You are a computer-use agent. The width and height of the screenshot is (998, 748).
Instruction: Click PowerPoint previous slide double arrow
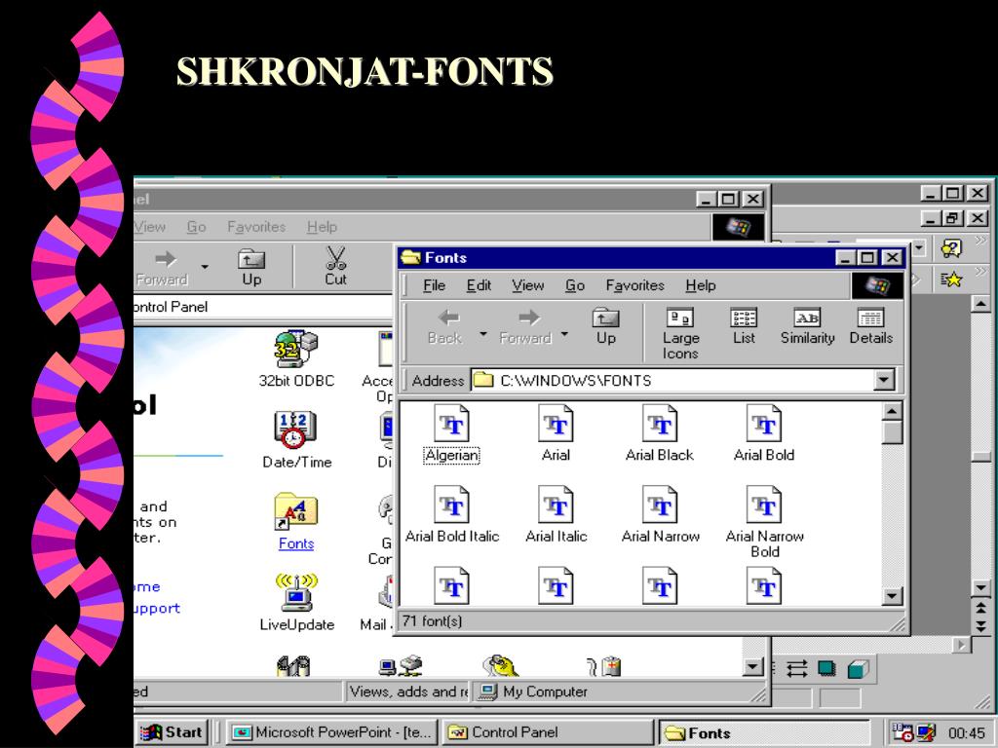980,608
